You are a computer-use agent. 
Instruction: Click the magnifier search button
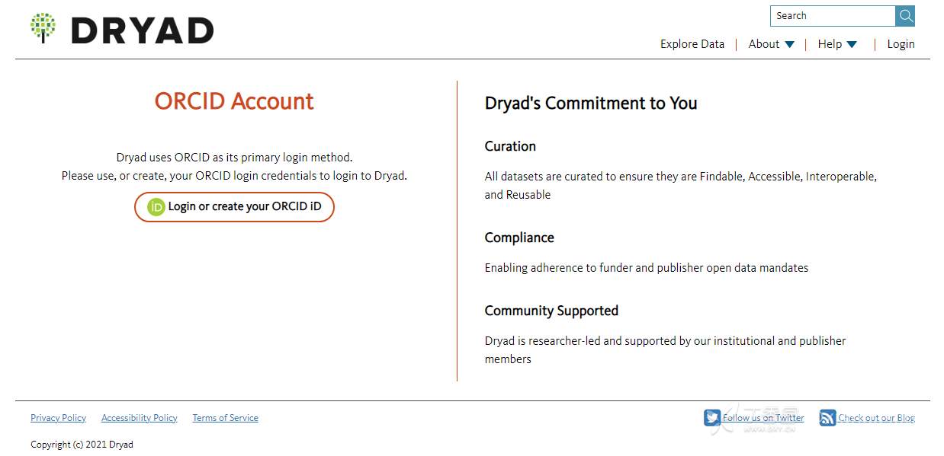tap(905, 16)
